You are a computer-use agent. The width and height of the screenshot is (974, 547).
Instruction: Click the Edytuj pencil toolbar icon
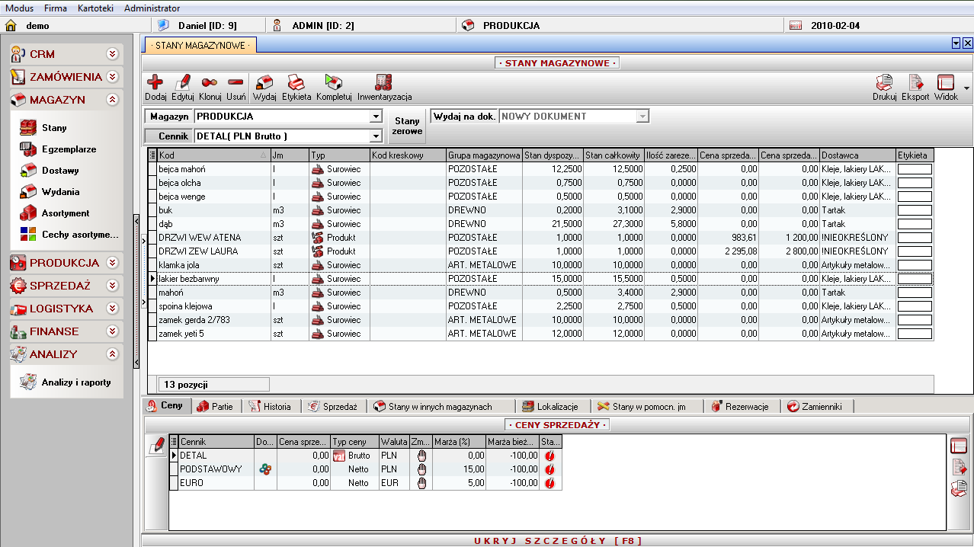tap(183, 82)
